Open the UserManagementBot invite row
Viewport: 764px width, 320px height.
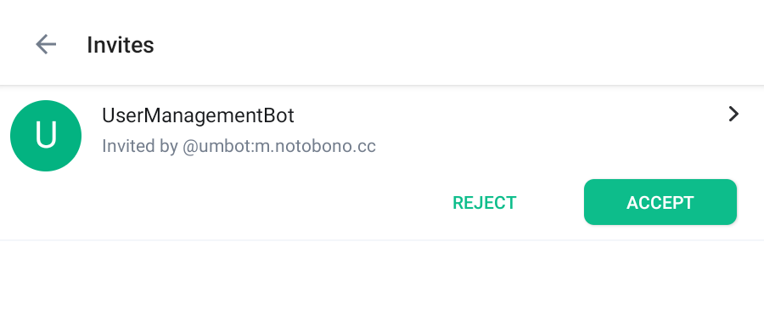tap(382, 163)
